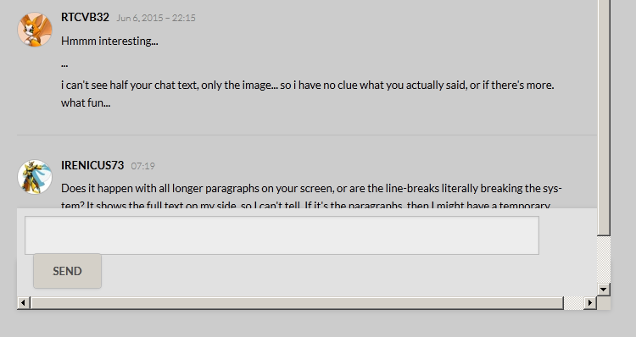The width and height of the screenshot is (636, 337).
Task: Click the "Hmmm interesting..." message text
Action: tap(109, 41)
